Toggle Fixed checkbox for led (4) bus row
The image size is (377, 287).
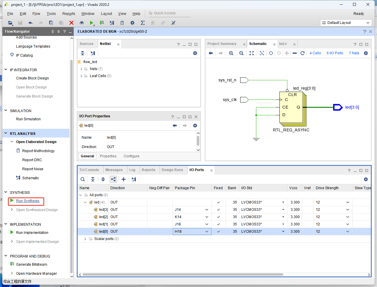[219, 202]
